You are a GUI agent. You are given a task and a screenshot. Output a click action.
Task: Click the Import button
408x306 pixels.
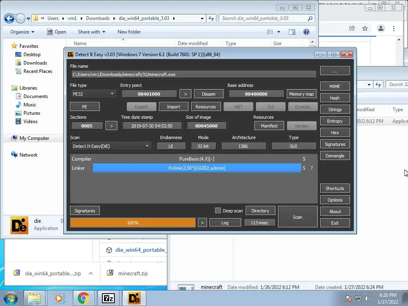[x=174, y=107]
